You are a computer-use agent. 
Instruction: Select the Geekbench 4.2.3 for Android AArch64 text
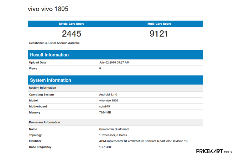(x=54, y=43)
